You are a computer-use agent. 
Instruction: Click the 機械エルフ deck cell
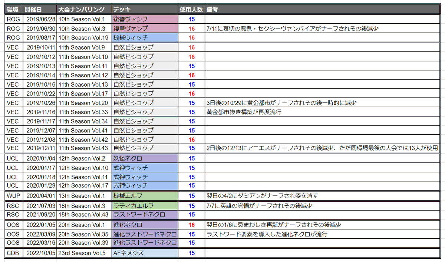tap(145, 196)
